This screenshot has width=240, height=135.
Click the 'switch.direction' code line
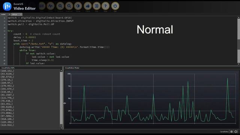[x=40, y=21]
